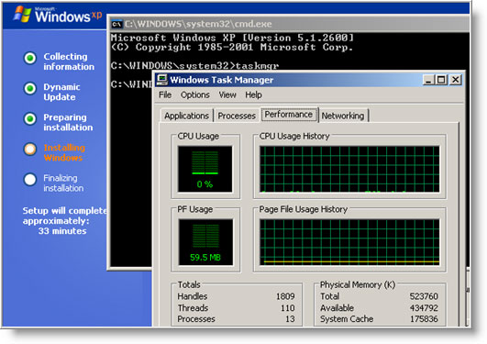Click the CPU Usage 0 % gauge
487x344 pixels.
tap(205, 169)
